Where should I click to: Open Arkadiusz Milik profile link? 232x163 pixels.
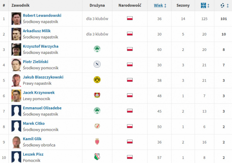point(38,31)
